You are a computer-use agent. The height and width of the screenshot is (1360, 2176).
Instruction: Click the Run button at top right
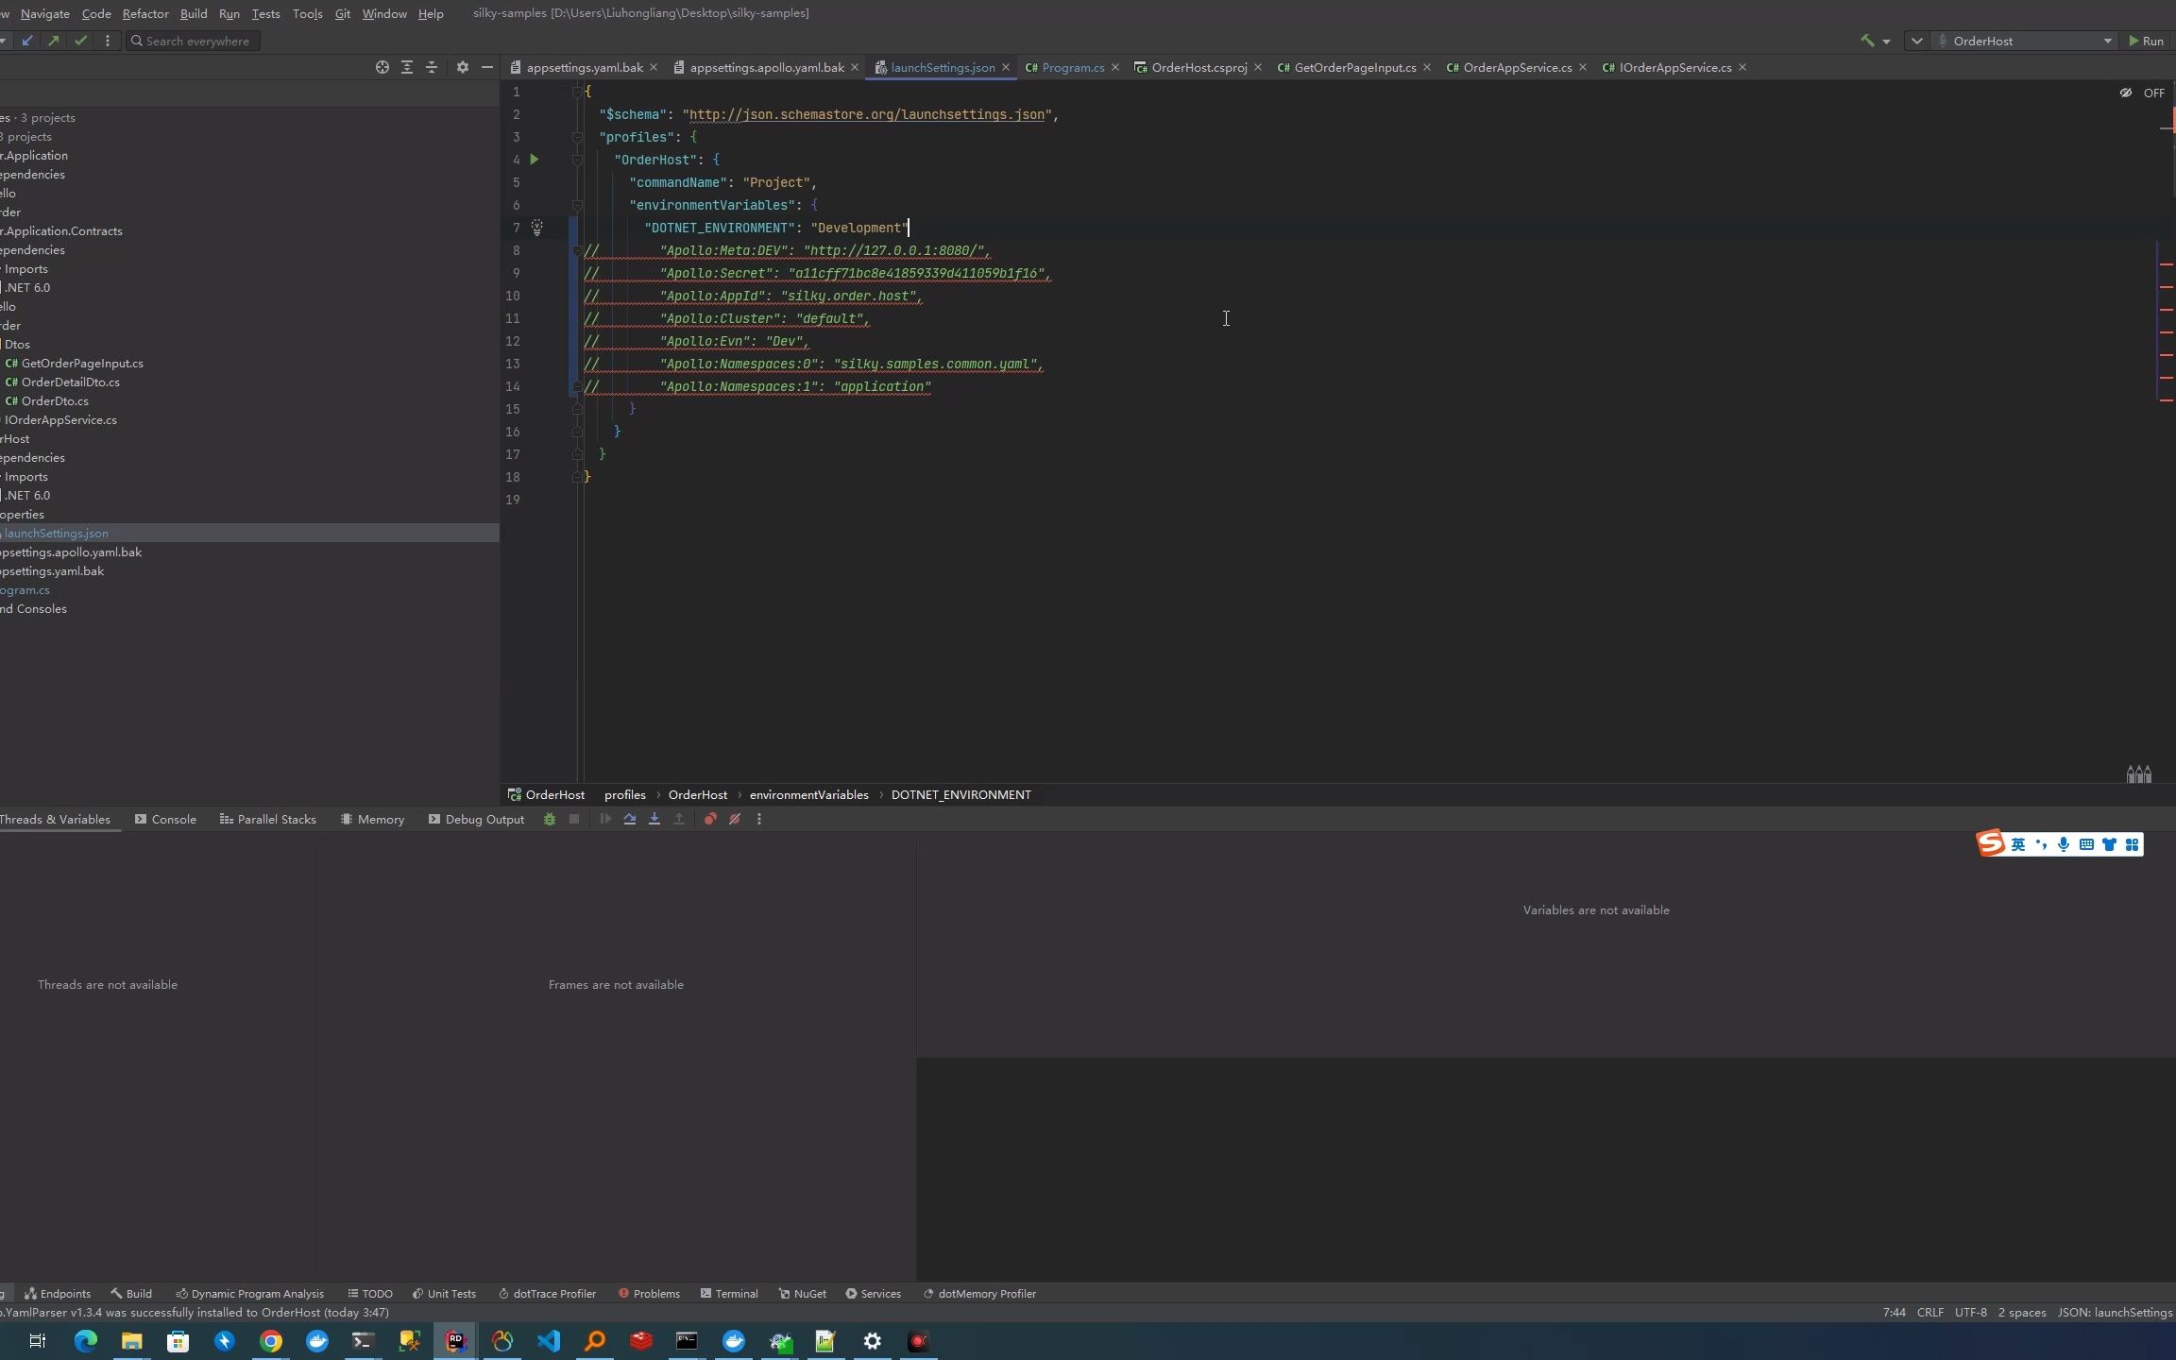(x=2146, y=41)
